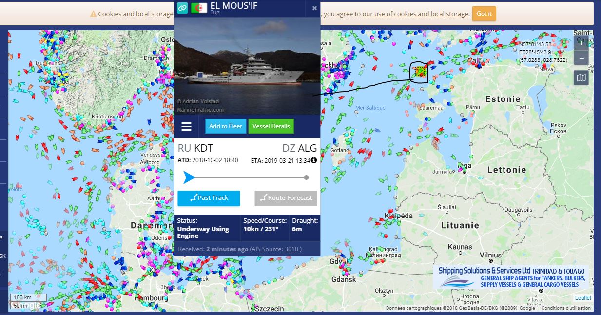Image resolution: width=601 pixels, height=315 pixels.
Task: Show the Route Forecast
Action: click(x=286, y=198)
